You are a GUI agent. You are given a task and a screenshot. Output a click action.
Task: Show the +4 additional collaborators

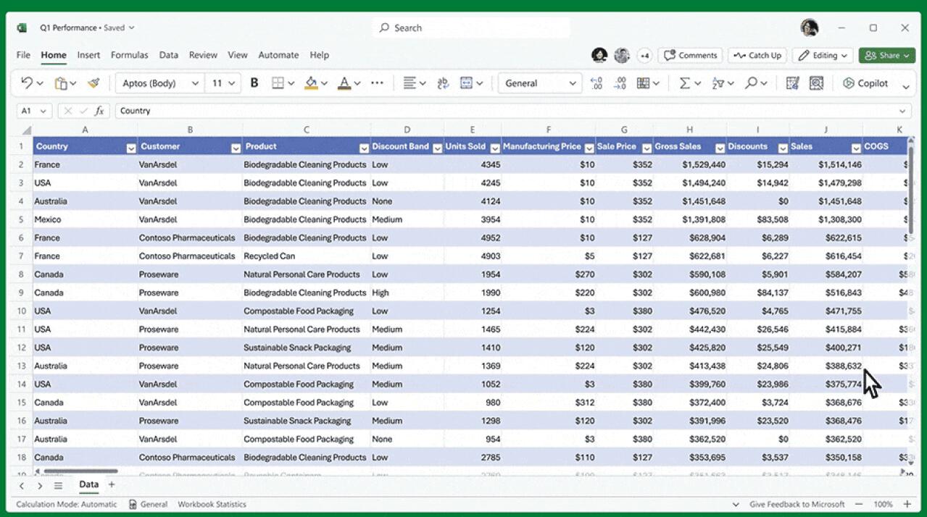pyautogui.click(x=644, y=55)
